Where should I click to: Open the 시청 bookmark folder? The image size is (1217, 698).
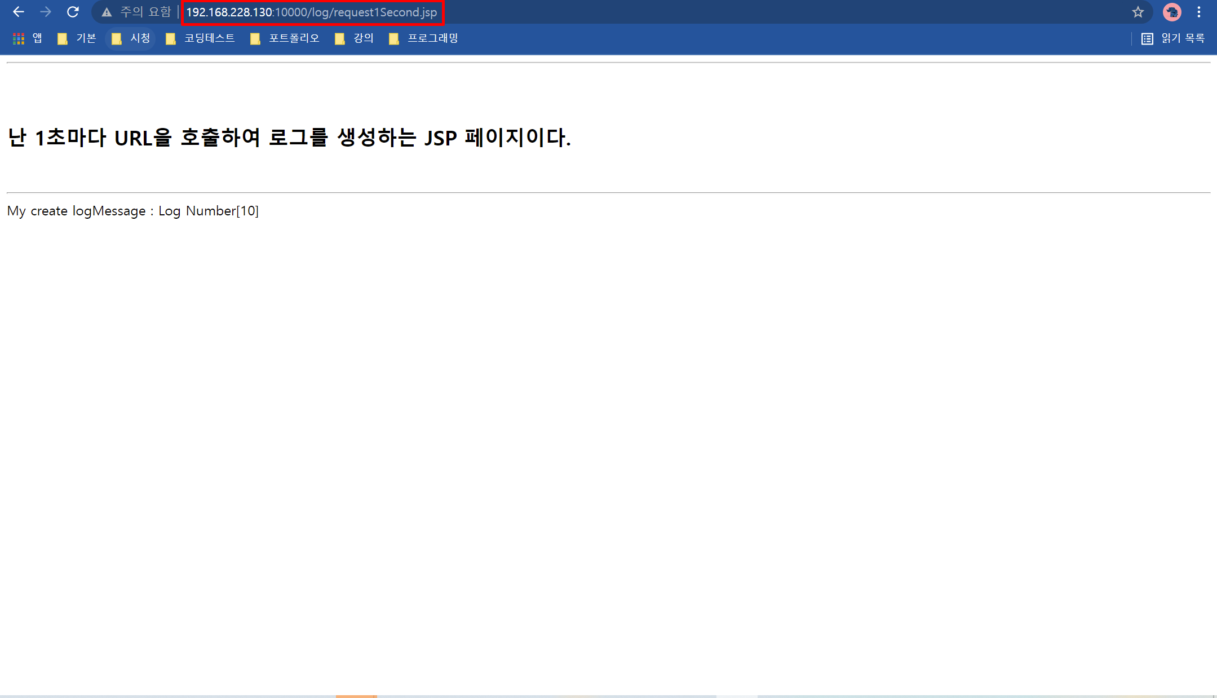[x=131, y=38]
